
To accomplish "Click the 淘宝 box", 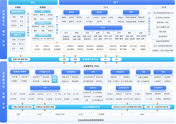I will pyautogui.click(x=14, y=17).
